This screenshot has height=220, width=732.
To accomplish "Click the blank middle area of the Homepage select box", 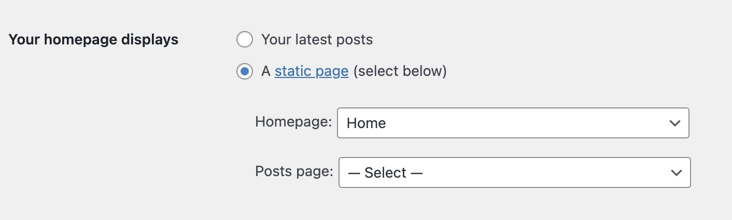I will tap(518, 123).
